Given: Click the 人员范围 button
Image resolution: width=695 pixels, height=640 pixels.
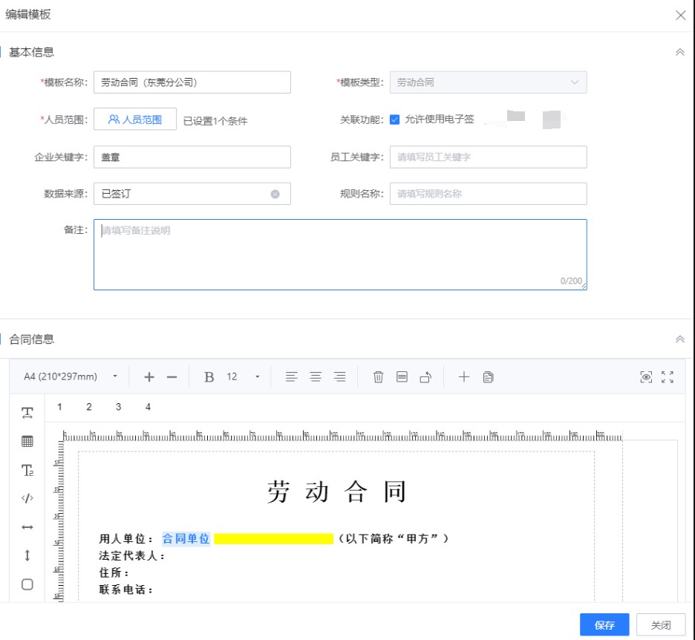Looking at the screenshot, I should pos(134,120).
